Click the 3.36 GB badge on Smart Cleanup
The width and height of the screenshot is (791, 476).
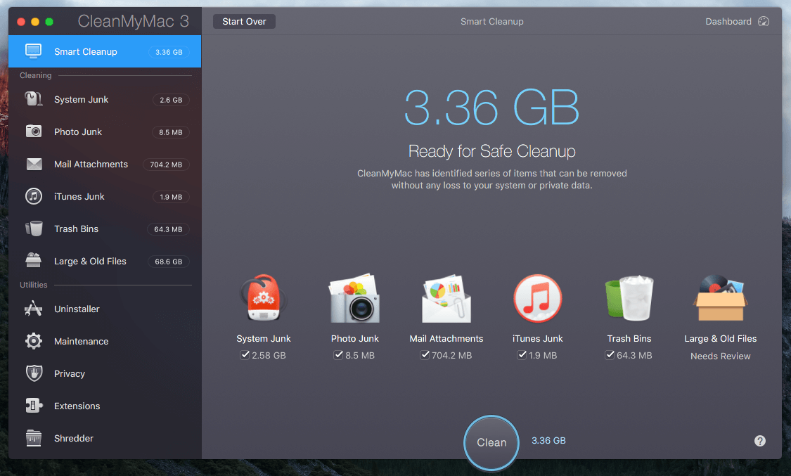tap(169, 52)
